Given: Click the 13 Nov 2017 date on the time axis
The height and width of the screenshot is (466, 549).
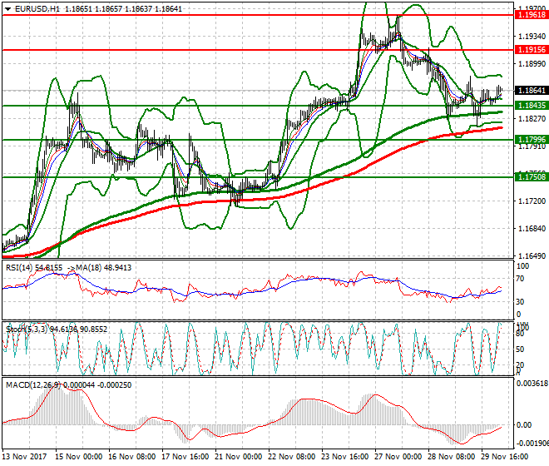Looking at the screenshot, I should [24, 457].
